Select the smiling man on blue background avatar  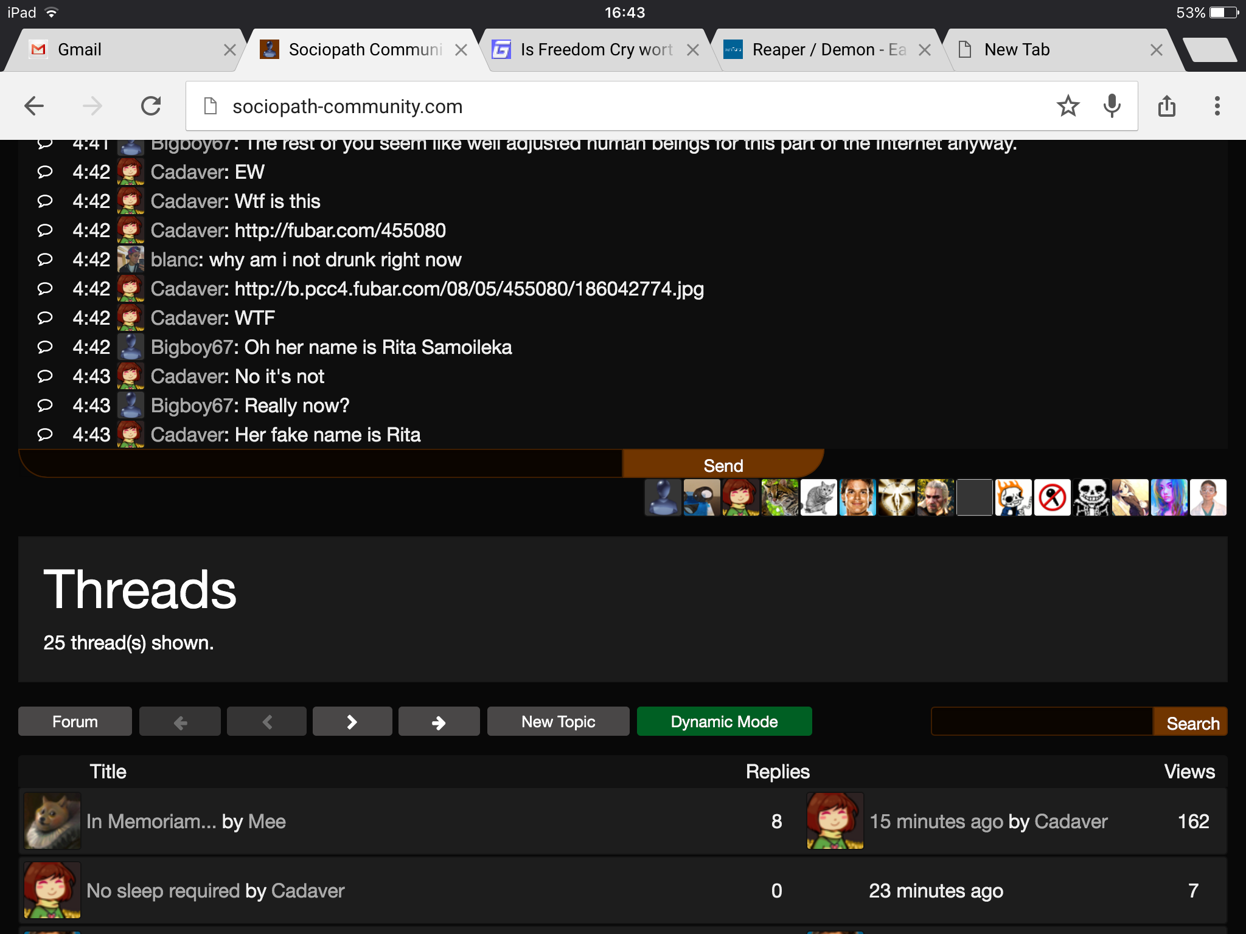[858, 497]
